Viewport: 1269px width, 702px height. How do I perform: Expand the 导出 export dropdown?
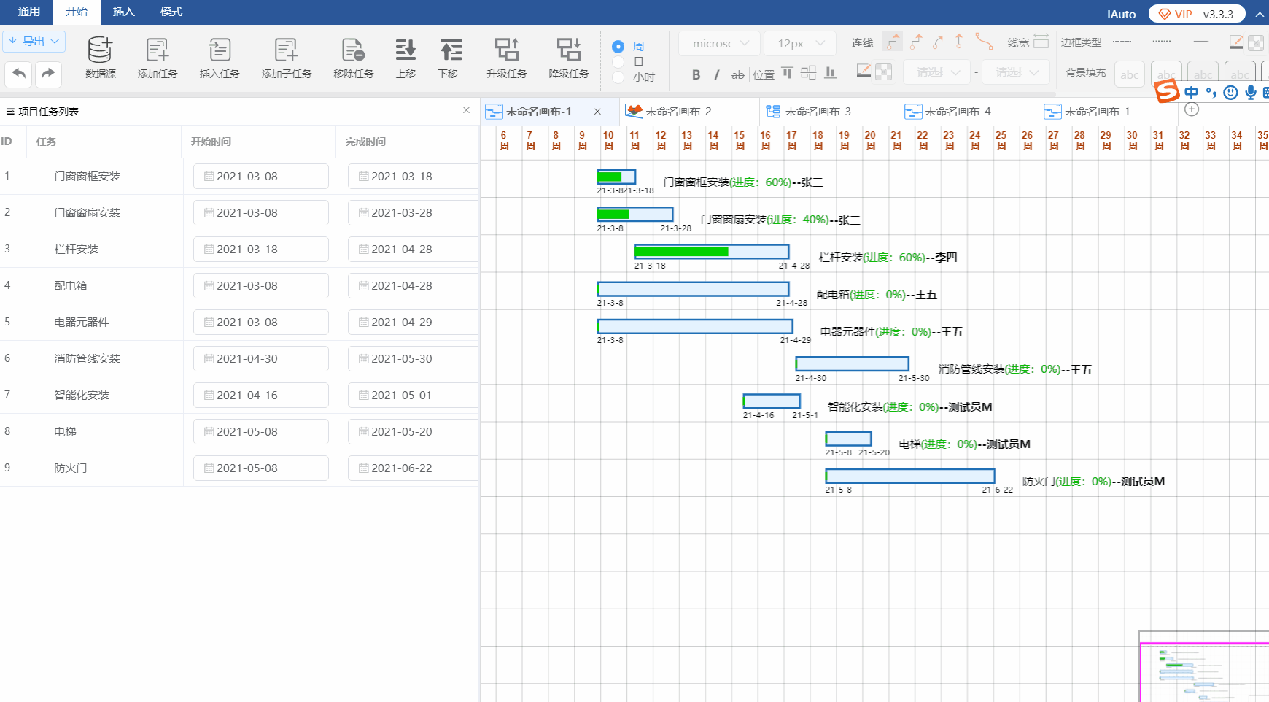pos(34,42)
